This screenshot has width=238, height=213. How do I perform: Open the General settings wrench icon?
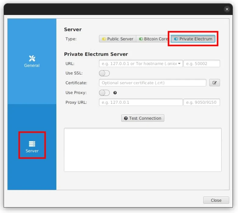32,58
